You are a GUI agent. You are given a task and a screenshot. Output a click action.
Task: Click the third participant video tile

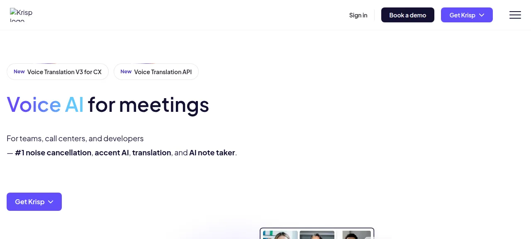pos(356,235)
